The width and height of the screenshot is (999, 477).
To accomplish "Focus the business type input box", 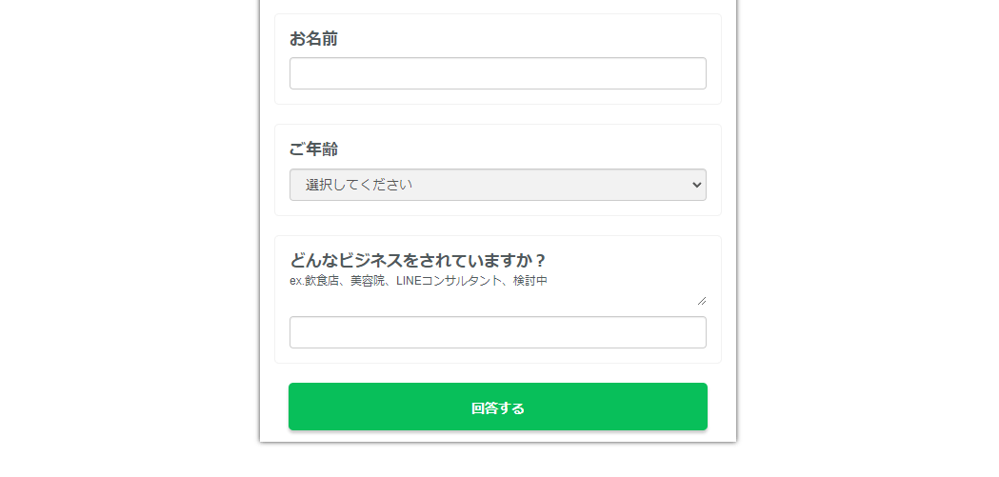I will [497, 332].
